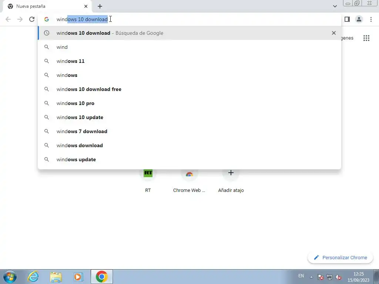Open the Google apps grid
Screen dimensions: 379x284
[366, 38]
